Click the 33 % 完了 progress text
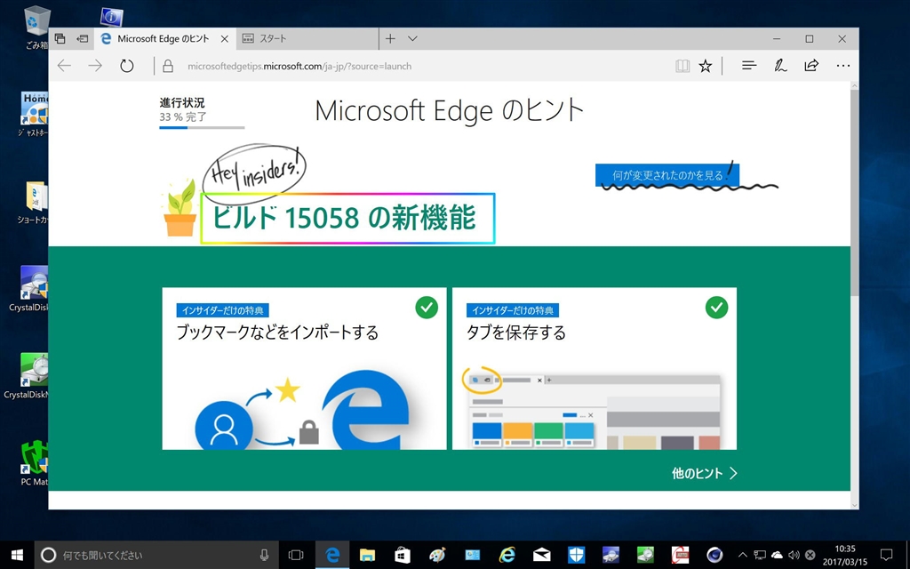 tap(183, 116)
